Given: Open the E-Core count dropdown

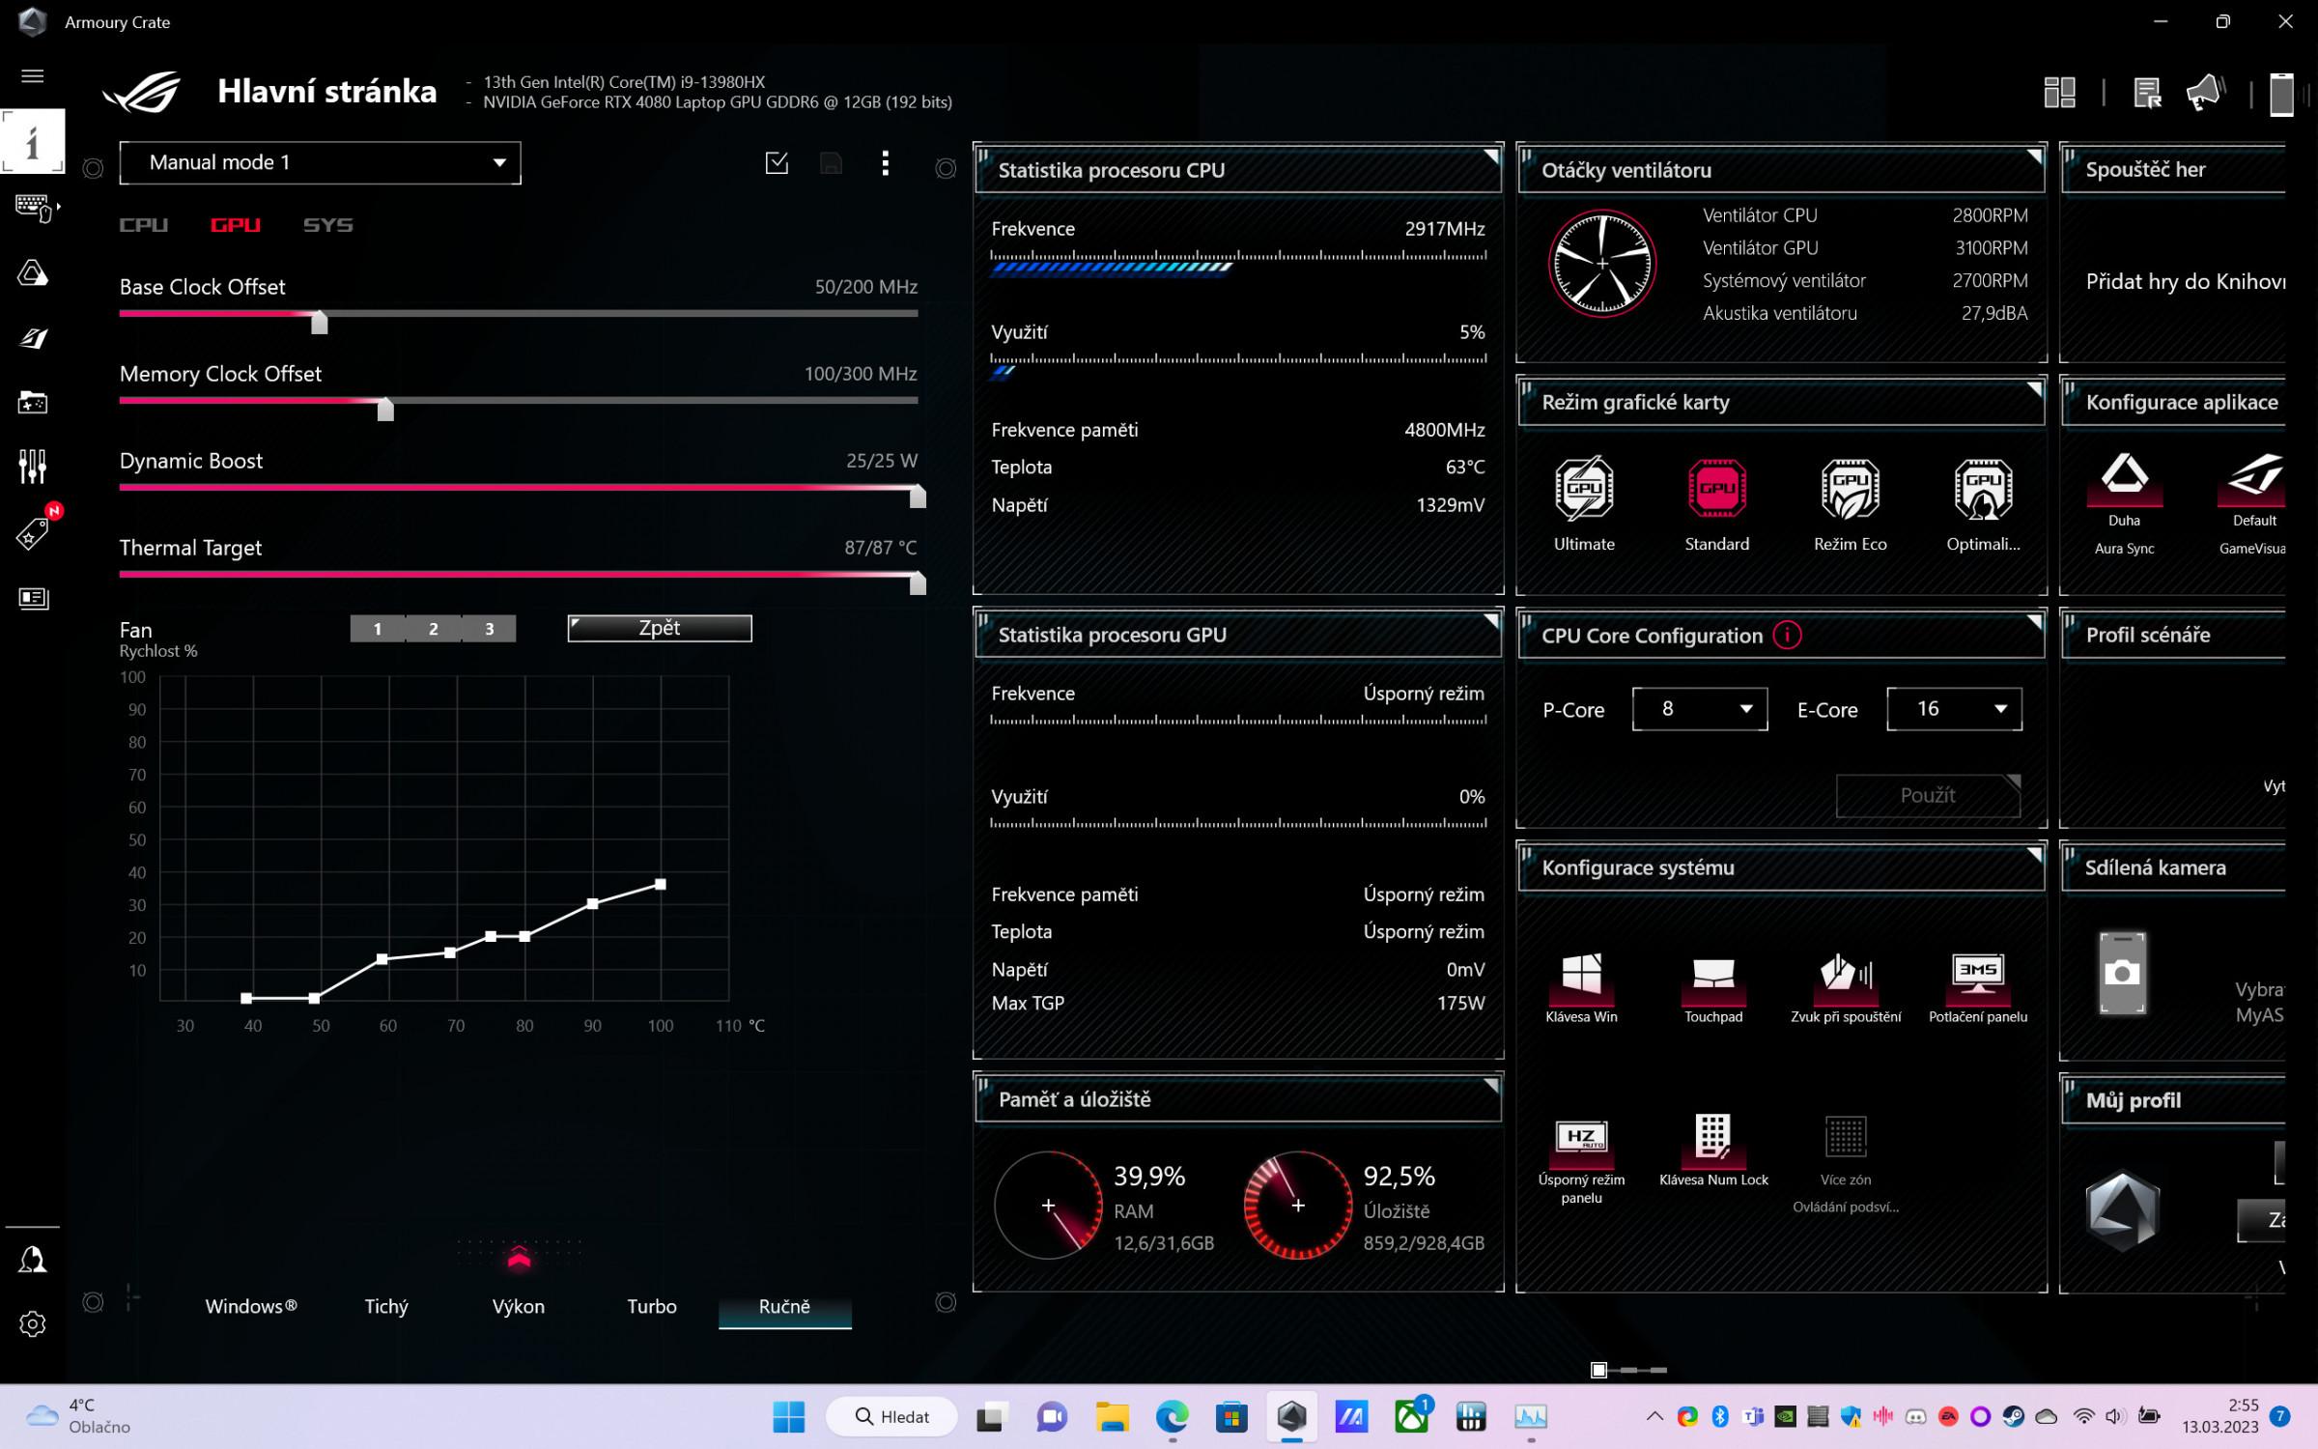Looking at the screenshot, I should 1953,709.
